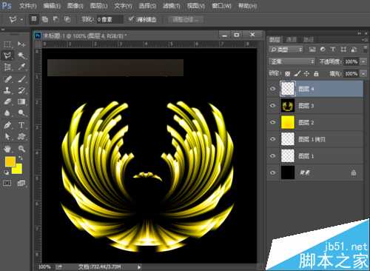Activate the Zoom tool in toolbox
This screenshot has width=370, height=271.
(21, 149)
